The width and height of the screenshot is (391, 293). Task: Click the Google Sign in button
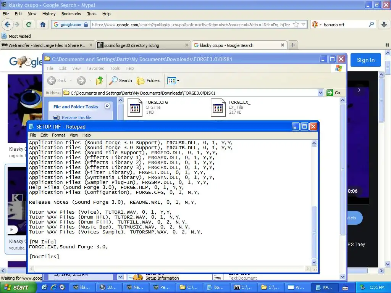tap(365, 60)
